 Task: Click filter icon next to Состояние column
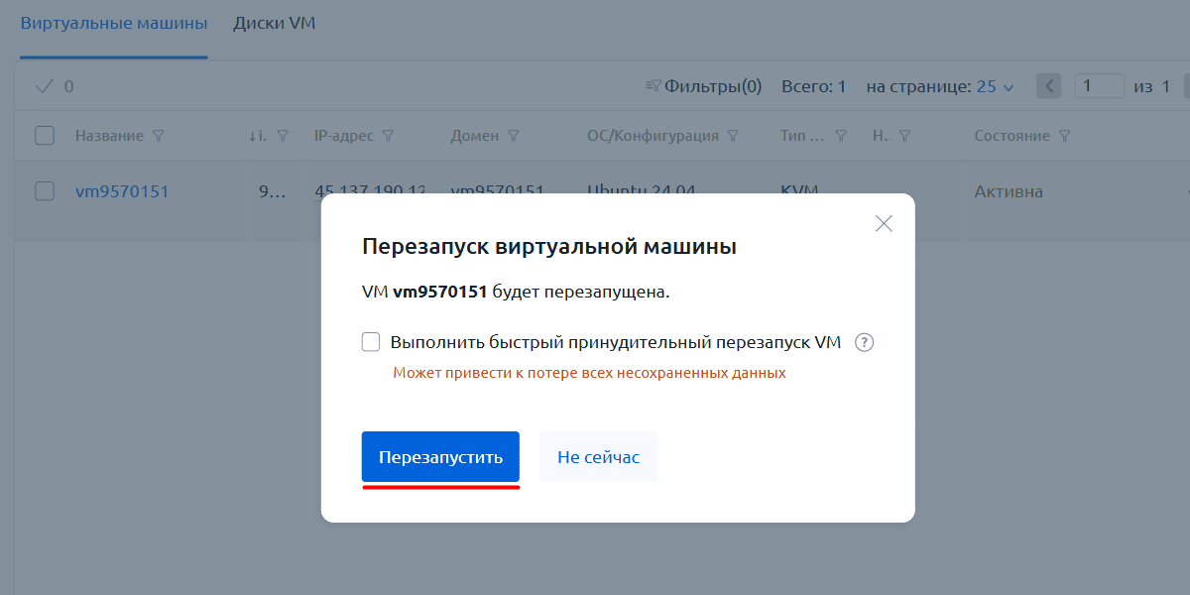pyautogui.click(x=1064, y=136)
